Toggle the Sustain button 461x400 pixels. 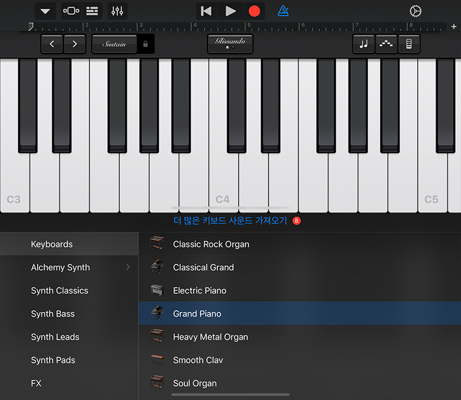tap(114, 44)
